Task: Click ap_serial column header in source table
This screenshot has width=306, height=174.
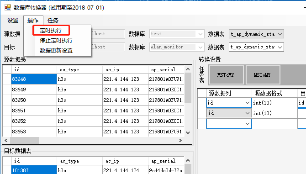Action: coord(166,69)
